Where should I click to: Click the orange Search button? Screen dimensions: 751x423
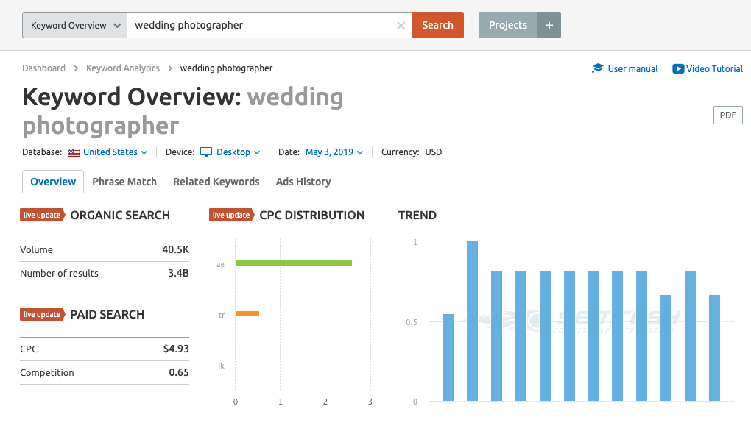coord(438,25)
